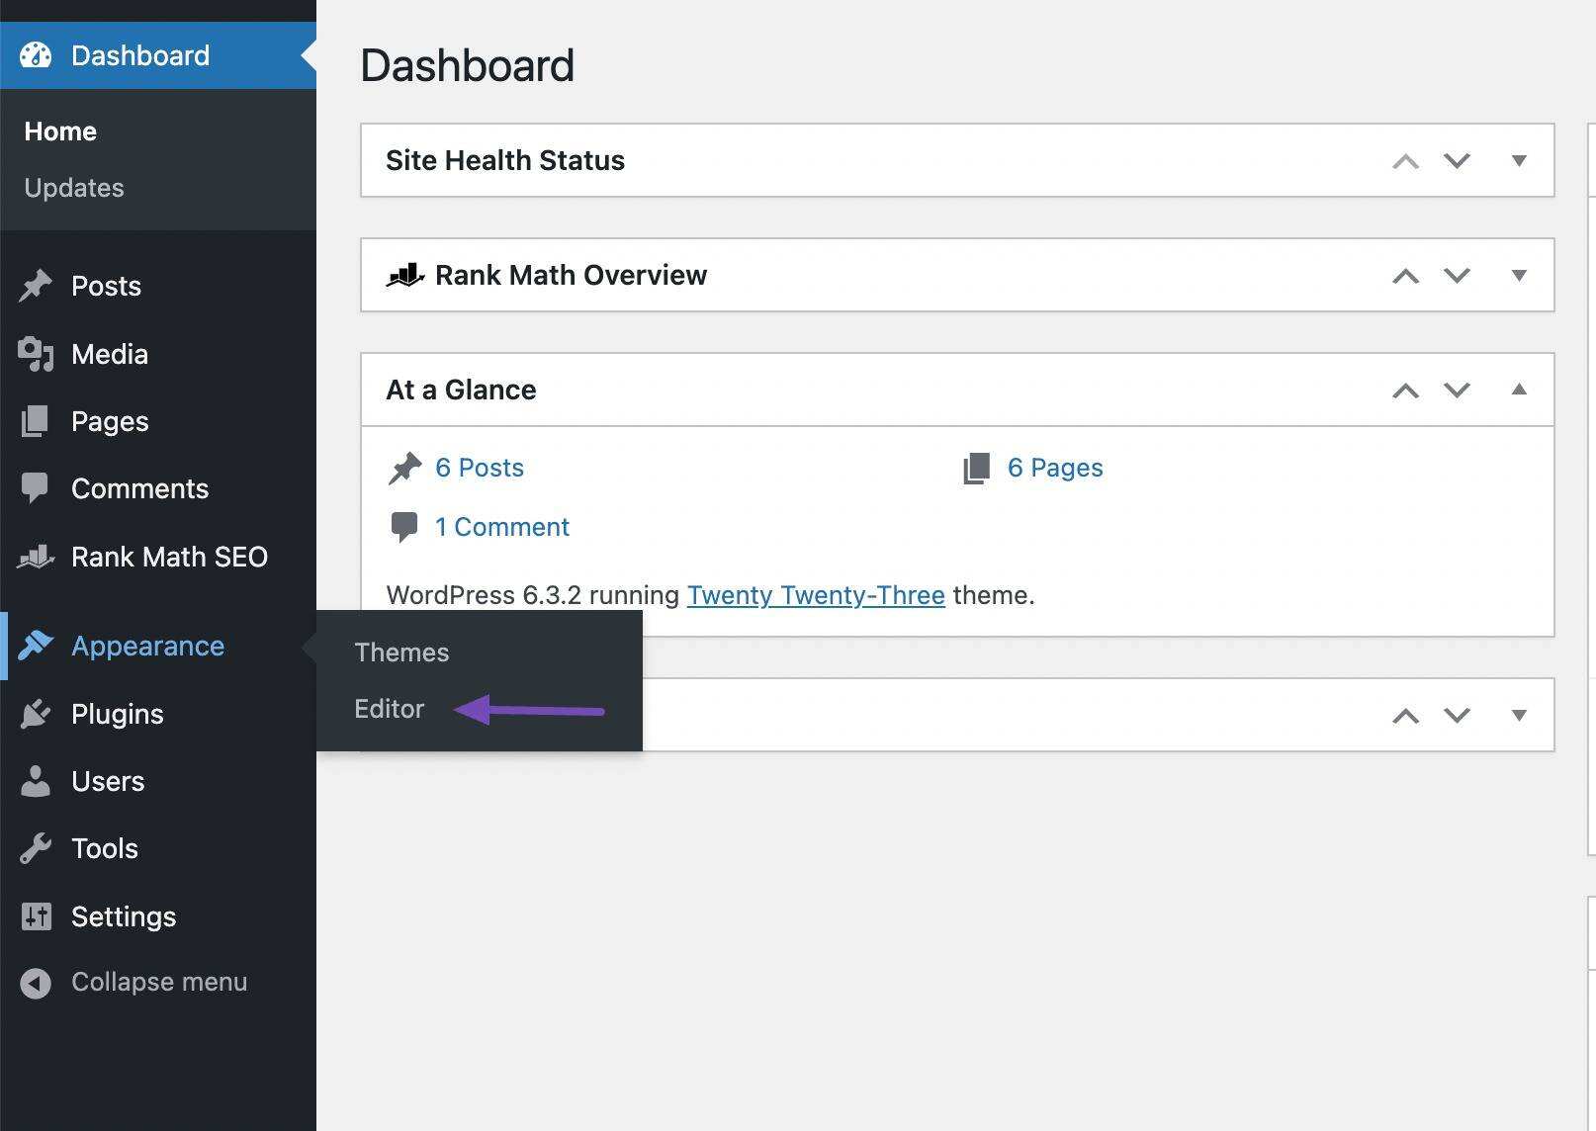The width and height of the screenshot is (1596, 1131).
Task: Open the 6 Posts link
Action: coord(479,468)
